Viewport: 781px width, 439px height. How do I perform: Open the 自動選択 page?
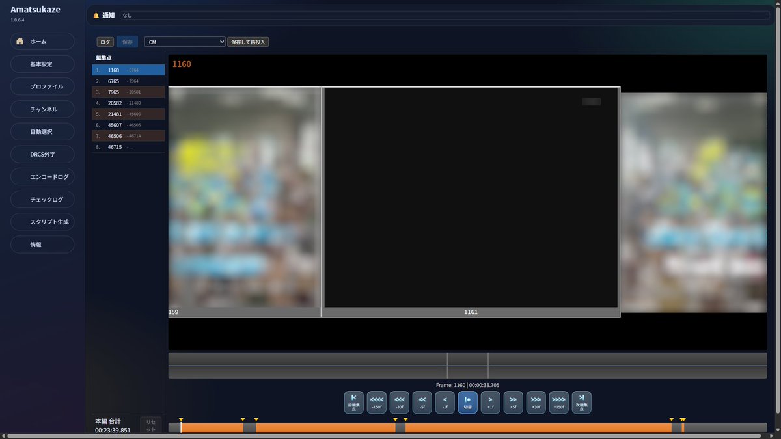click(x=42, y=131)
